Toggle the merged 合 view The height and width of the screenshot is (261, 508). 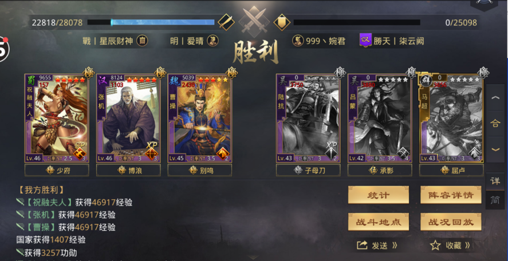495,124
